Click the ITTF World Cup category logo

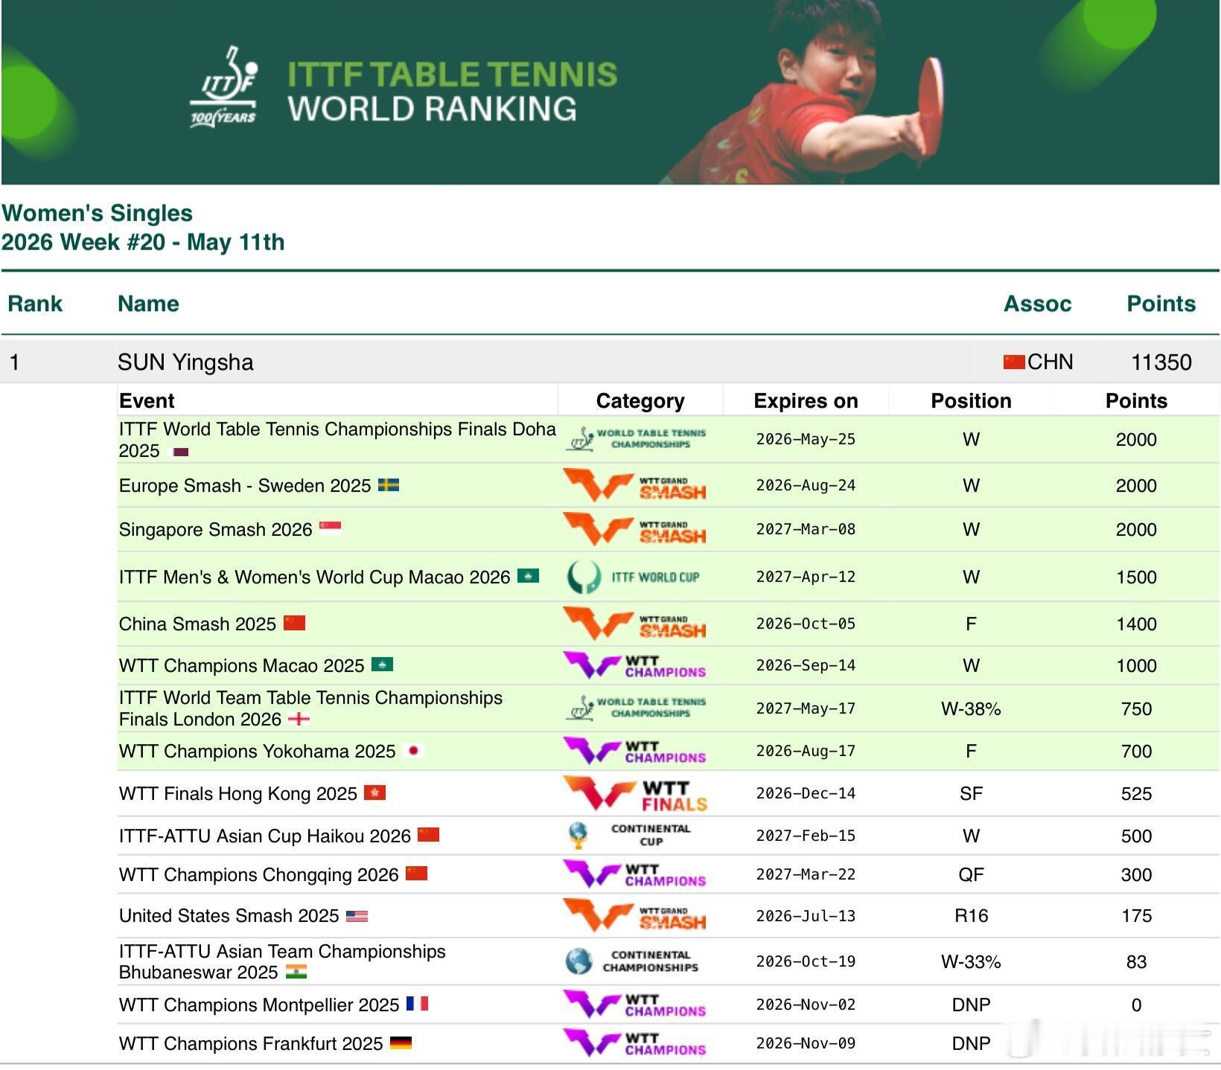pos(634,577)
